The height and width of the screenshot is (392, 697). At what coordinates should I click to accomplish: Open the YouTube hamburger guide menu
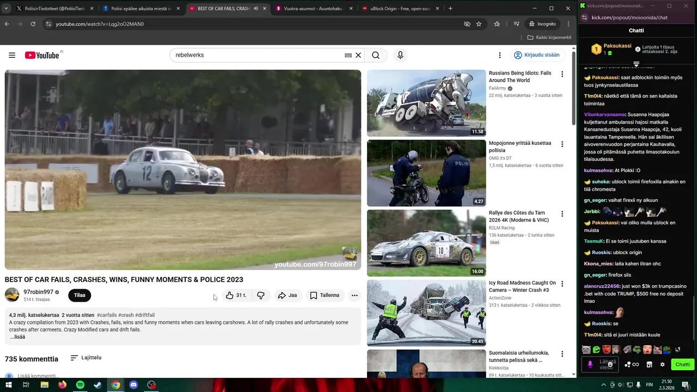pyautogui.click(x=12, y=55)
